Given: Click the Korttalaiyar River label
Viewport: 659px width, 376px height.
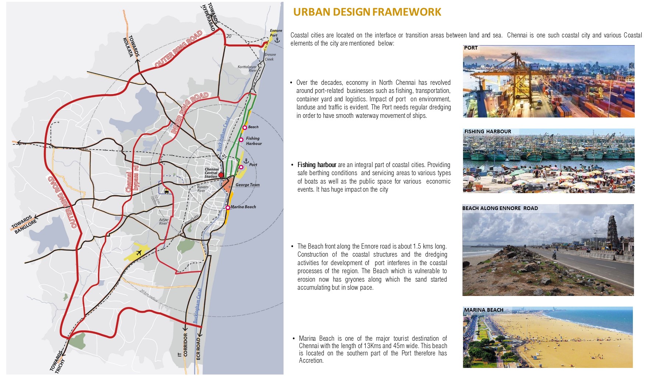Looking at the screenshot, I should pyautogui.click(x=247, y=69).
